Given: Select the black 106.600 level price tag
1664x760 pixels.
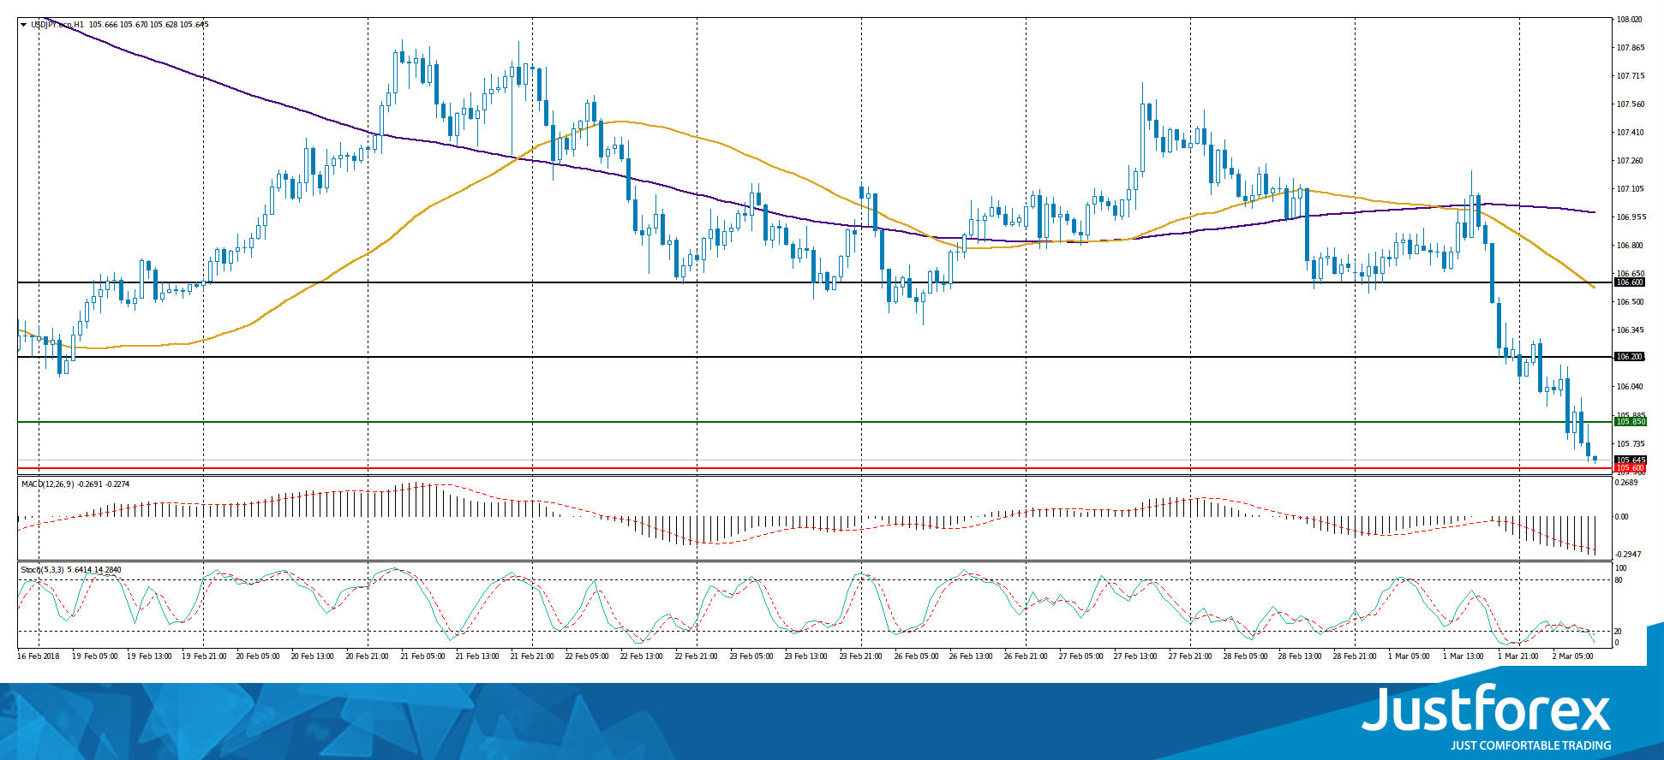Looking at the screenshot, I should pyautogui.click(x=1630, y=282).
